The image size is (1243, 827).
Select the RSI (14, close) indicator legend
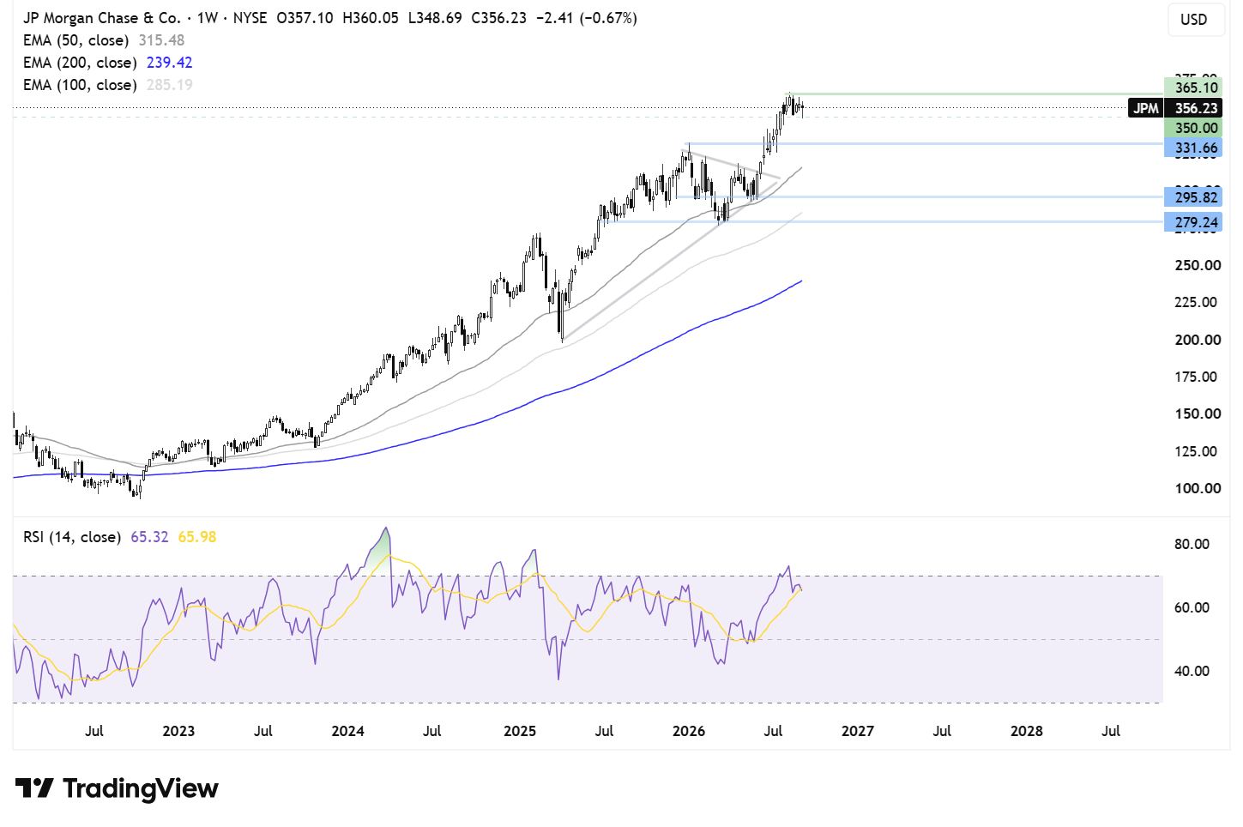(x=72, y=537)
